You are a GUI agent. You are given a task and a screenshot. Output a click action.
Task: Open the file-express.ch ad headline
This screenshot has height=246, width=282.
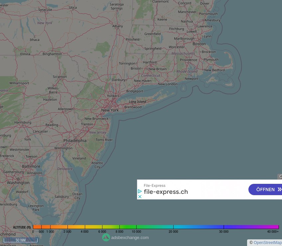click(x=166, y=192)
